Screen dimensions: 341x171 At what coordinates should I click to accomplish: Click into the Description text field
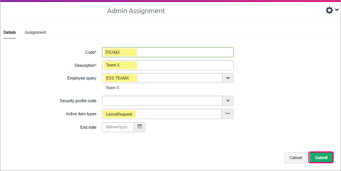coord(168,65)
